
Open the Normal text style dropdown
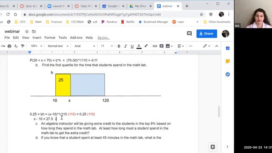click(58, 46)
